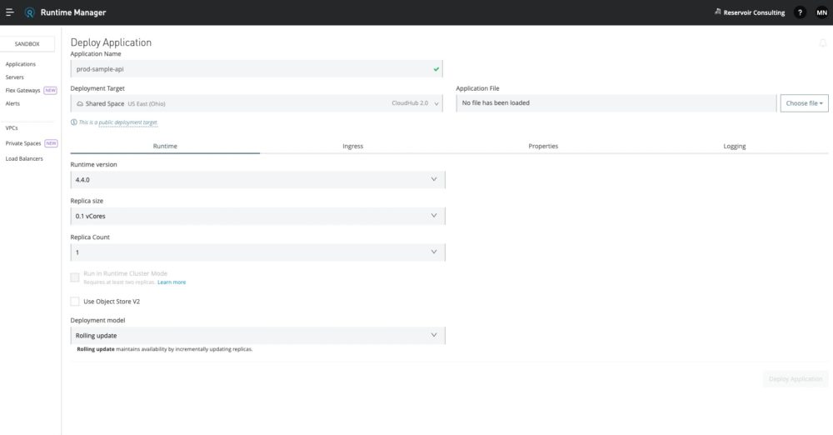The width and height of the screenshot is (833, 435).
Task: Click the public deployment target link
Action: [x=128, y=122]
